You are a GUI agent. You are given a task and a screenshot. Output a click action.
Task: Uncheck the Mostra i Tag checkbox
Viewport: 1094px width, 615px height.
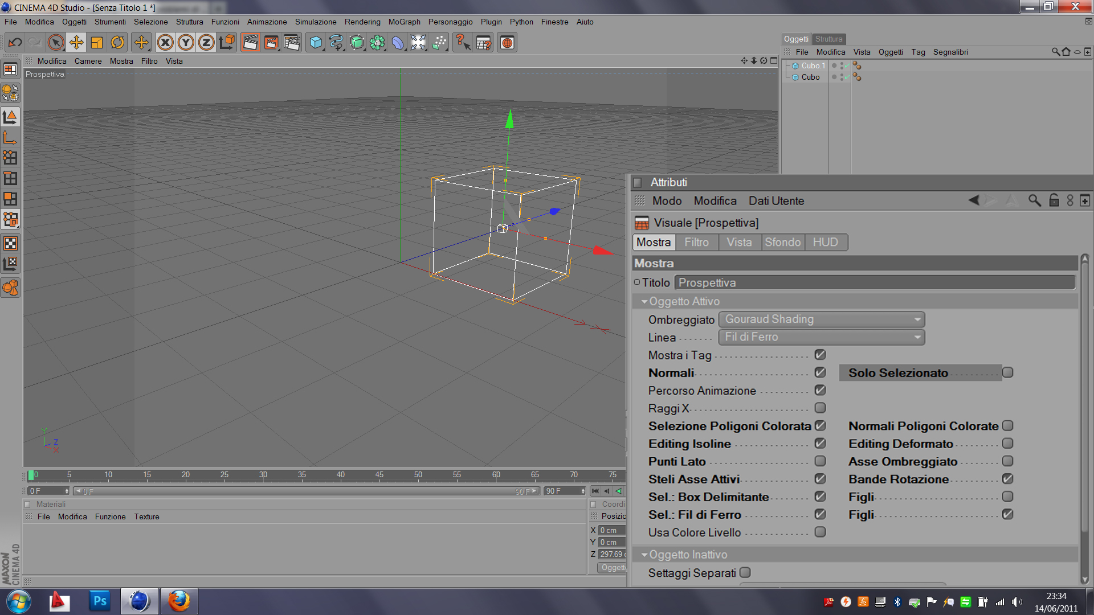pyautogui.click(x=820, y=355)
